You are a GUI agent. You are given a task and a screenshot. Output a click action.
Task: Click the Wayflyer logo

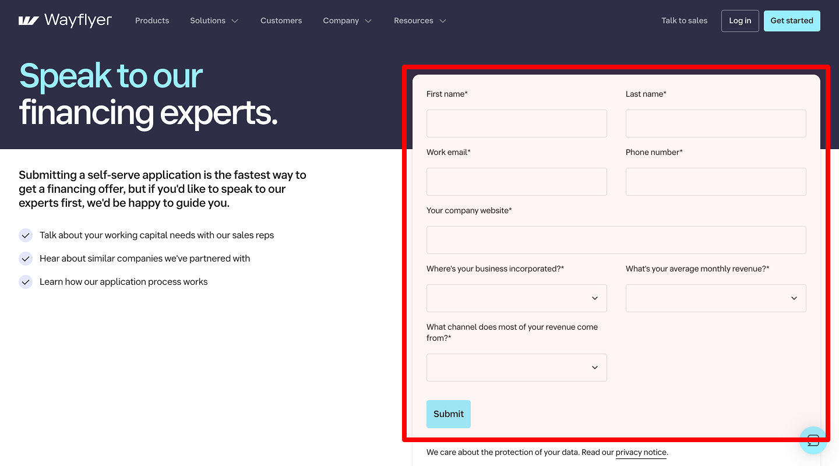point(65,20)
